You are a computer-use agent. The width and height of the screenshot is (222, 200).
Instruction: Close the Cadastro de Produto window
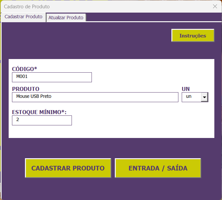[215, 6]
